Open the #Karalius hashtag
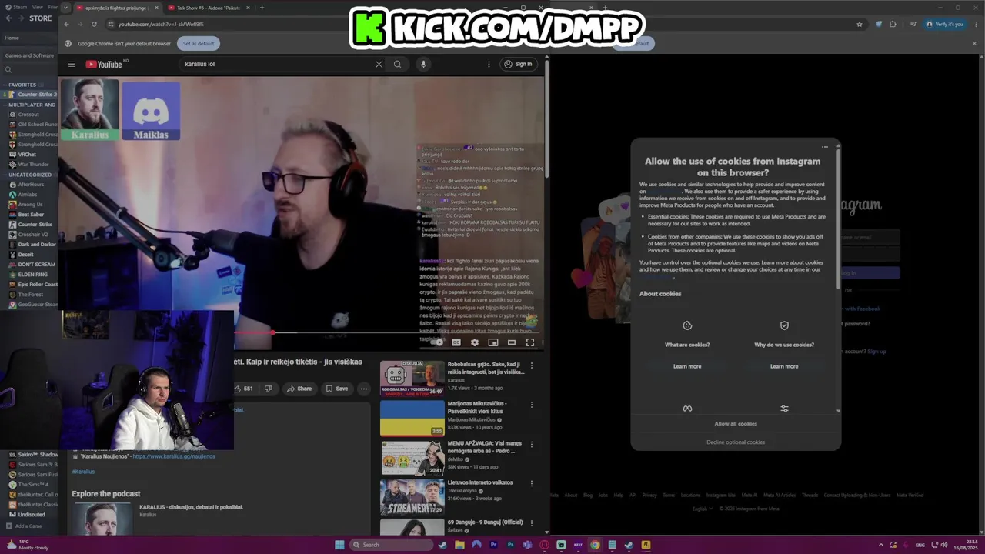 pos(83,472)
